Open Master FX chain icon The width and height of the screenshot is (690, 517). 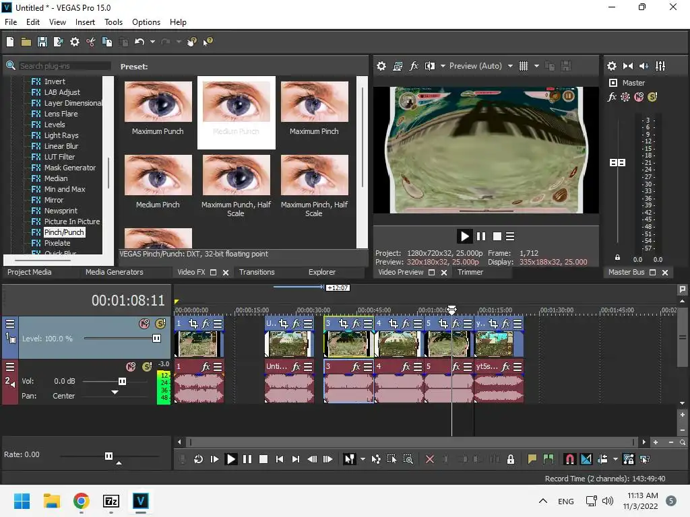(612, 97)
